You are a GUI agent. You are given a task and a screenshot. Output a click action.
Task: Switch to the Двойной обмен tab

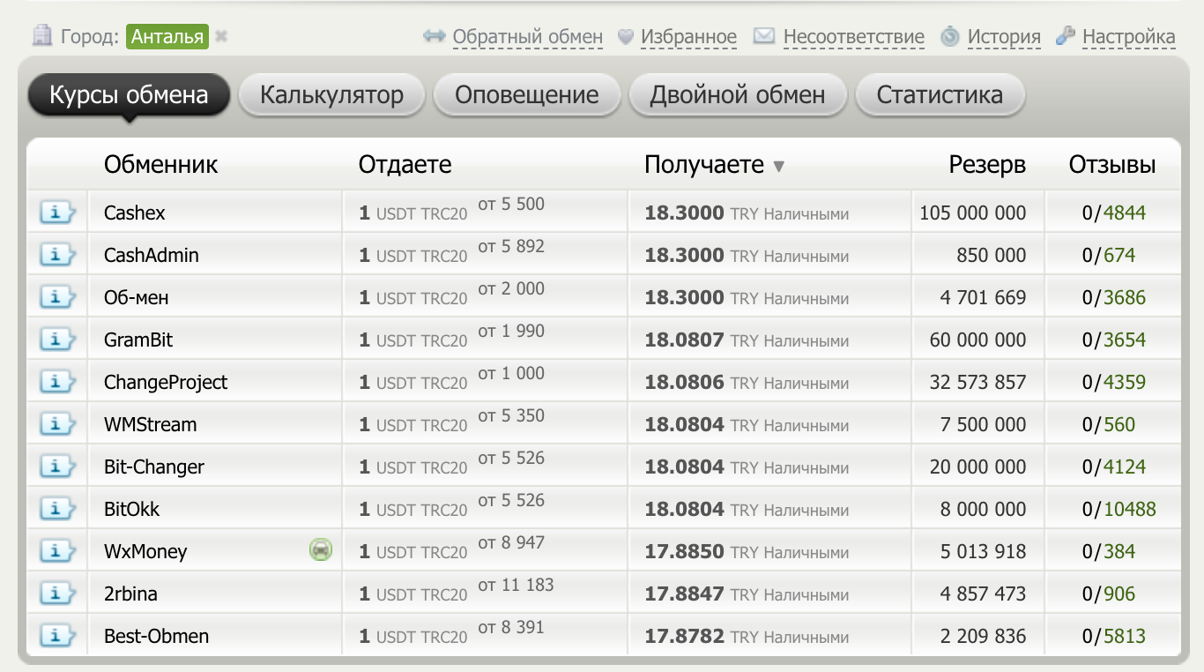click(x=738, y=94)
